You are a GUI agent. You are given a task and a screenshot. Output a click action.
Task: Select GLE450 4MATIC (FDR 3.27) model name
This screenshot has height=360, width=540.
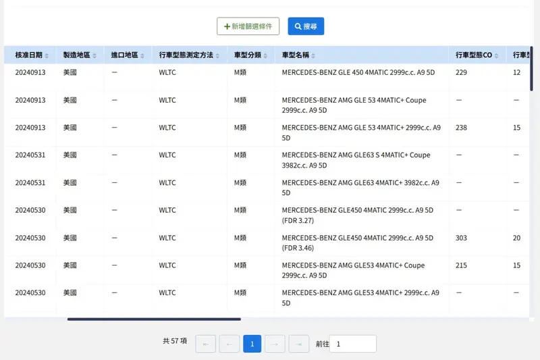point(358,215)
